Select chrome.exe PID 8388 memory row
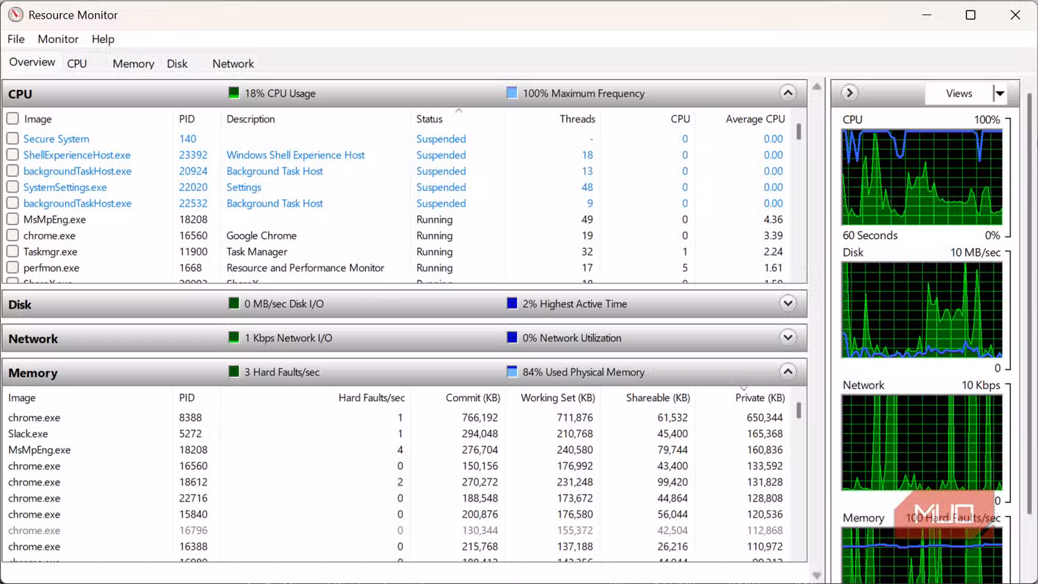 [397, 418]
